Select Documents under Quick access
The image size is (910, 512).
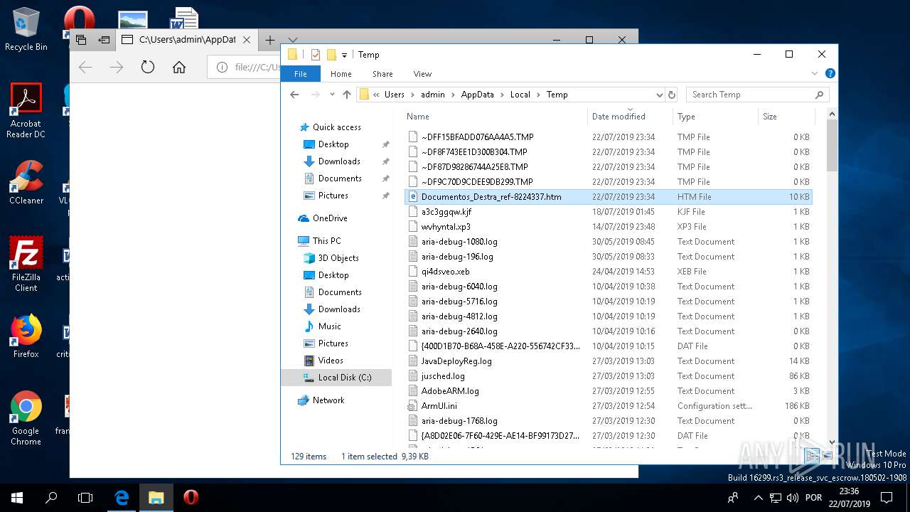340,178
